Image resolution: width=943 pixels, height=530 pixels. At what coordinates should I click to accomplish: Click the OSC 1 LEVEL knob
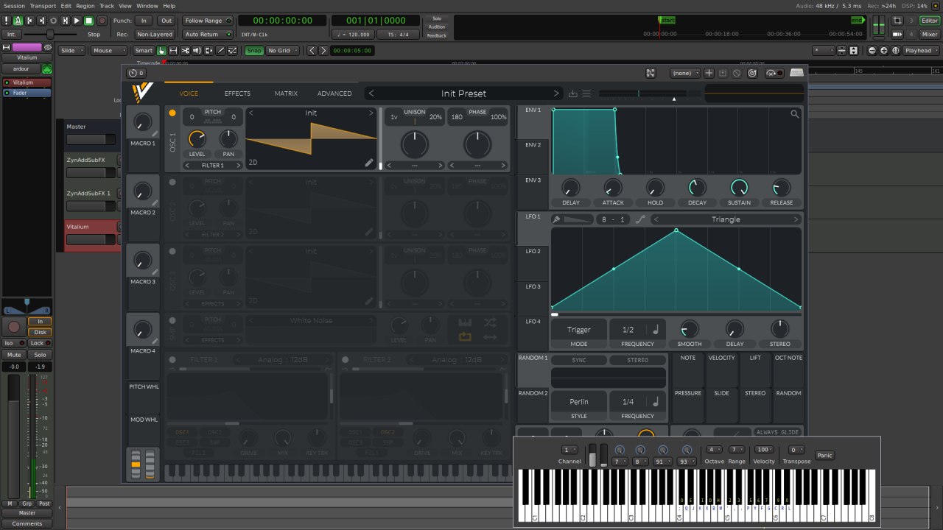coord(197,138)
